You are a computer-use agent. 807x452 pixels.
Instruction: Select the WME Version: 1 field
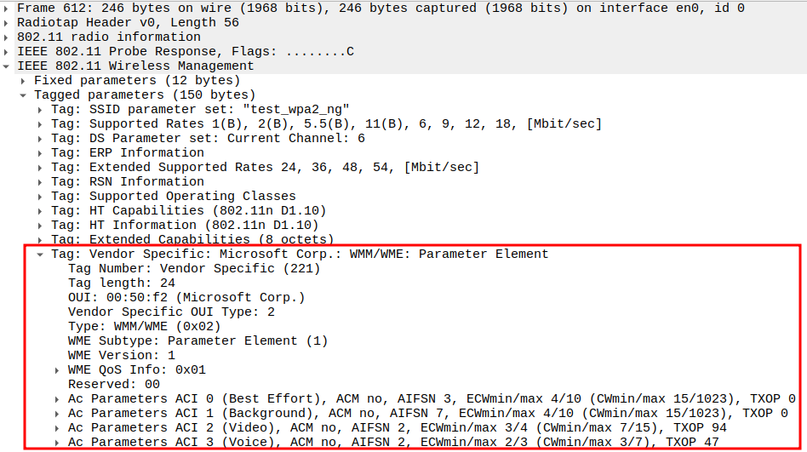(x=121, y=355)
